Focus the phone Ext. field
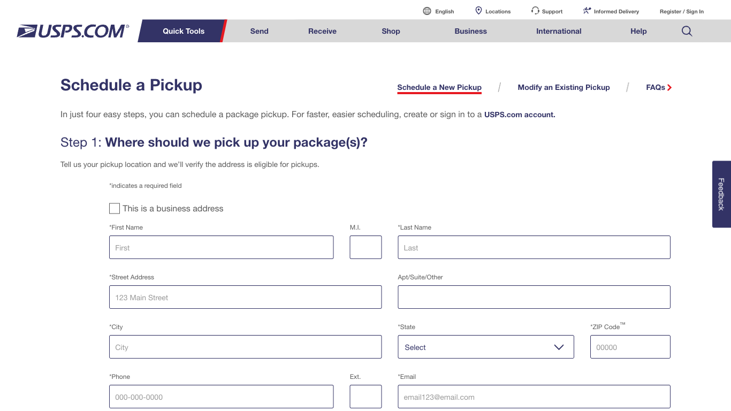Image resolution: width=731 pixels, height=411 pixels. (x=365, y=397)
